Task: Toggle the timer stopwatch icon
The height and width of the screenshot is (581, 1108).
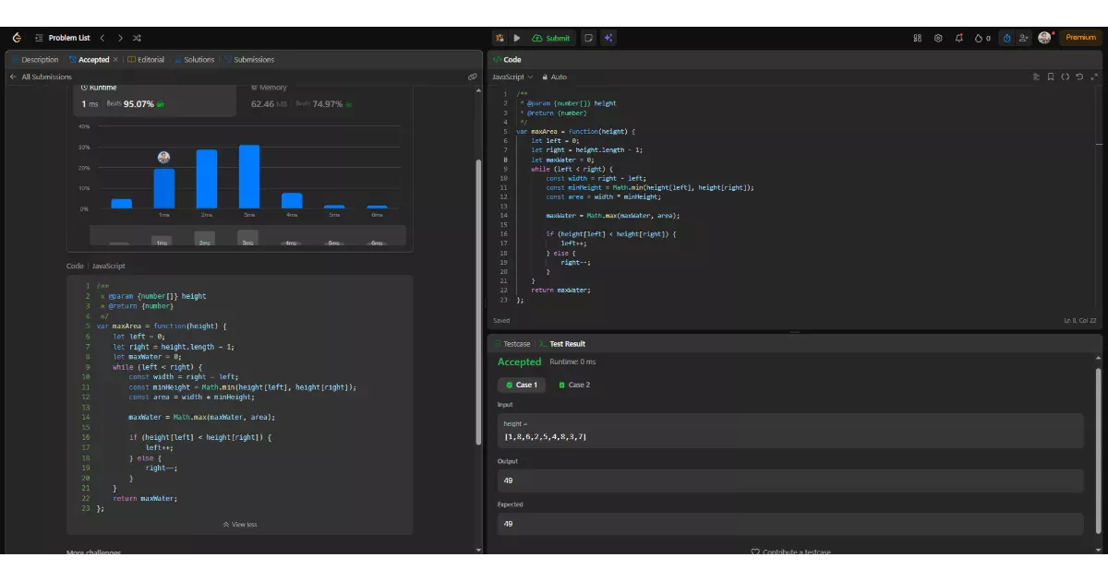Action: (1006, 38)
